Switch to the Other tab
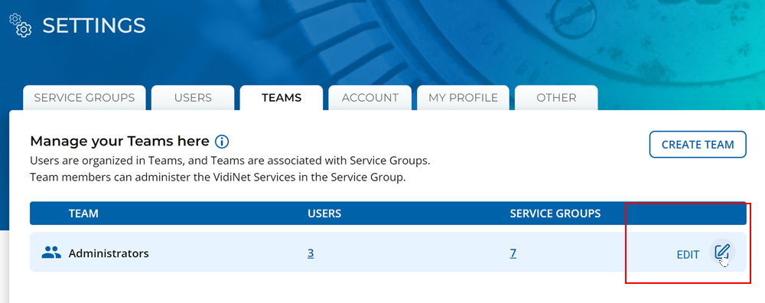 (556, 98)
